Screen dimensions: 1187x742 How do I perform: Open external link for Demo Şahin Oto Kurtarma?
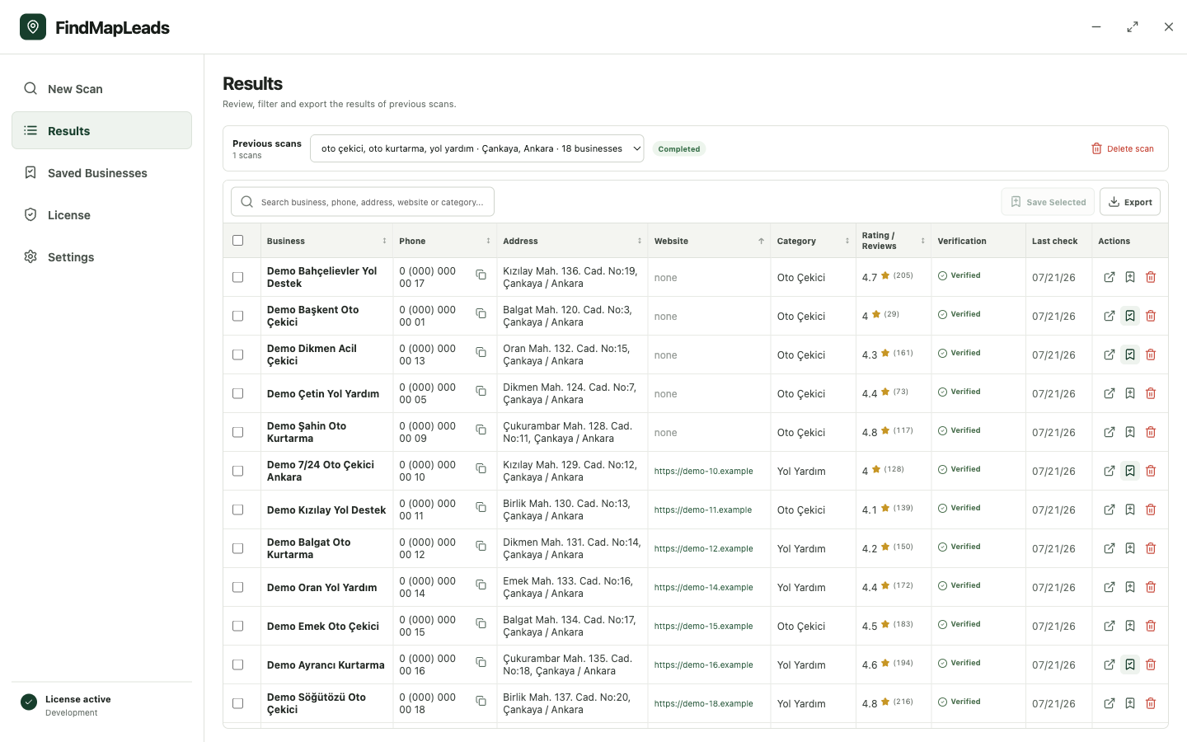pos(1110,432)
